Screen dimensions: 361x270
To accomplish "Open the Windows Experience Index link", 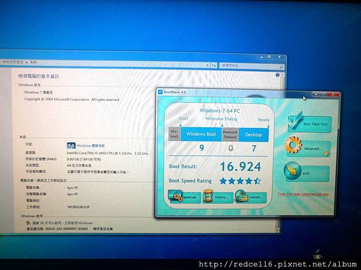I will (90, 146).
